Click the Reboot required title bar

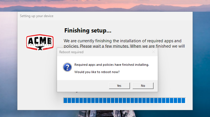point(104,52)
